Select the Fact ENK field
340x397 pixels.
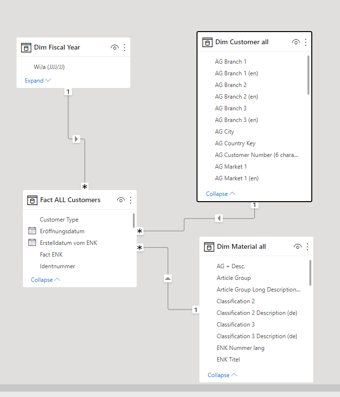click(x=51, y=255)
